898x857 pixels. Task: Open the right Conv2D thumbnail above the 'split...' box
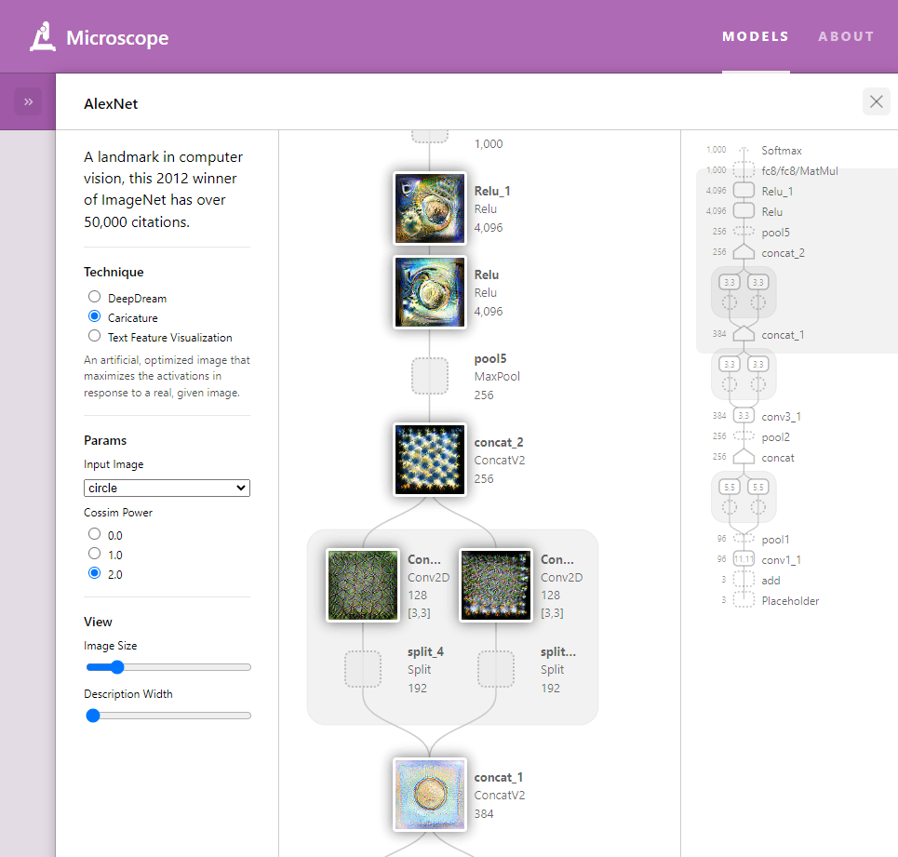pyautogui.click(x=496, y=585)
